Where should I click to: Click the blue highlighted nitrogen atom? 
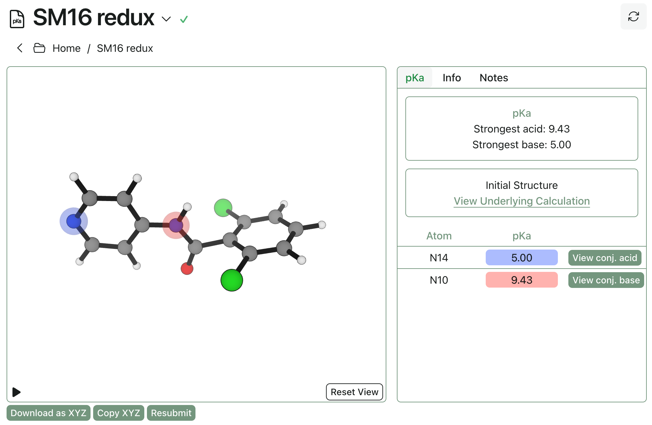pos(73,221)
